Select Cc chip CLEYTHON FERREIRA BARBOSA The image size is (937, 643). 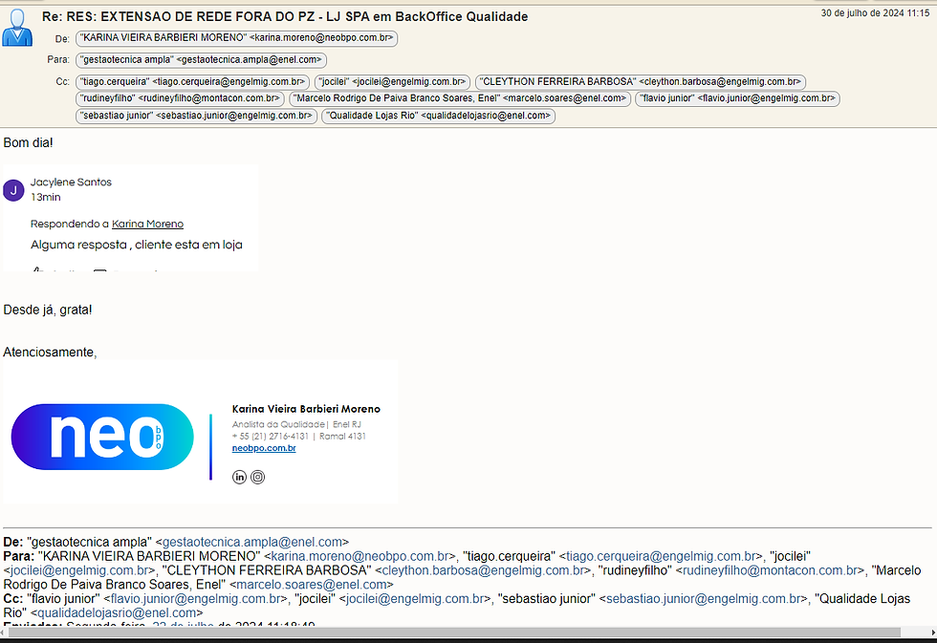click(x=641, y=82)
